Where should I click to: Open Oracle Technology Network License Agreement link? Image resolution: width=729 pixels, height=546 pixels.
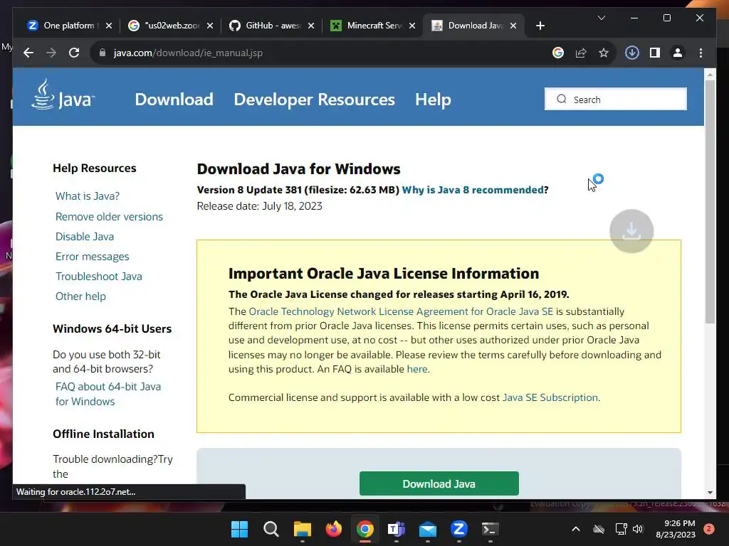[x=401, y=311]
